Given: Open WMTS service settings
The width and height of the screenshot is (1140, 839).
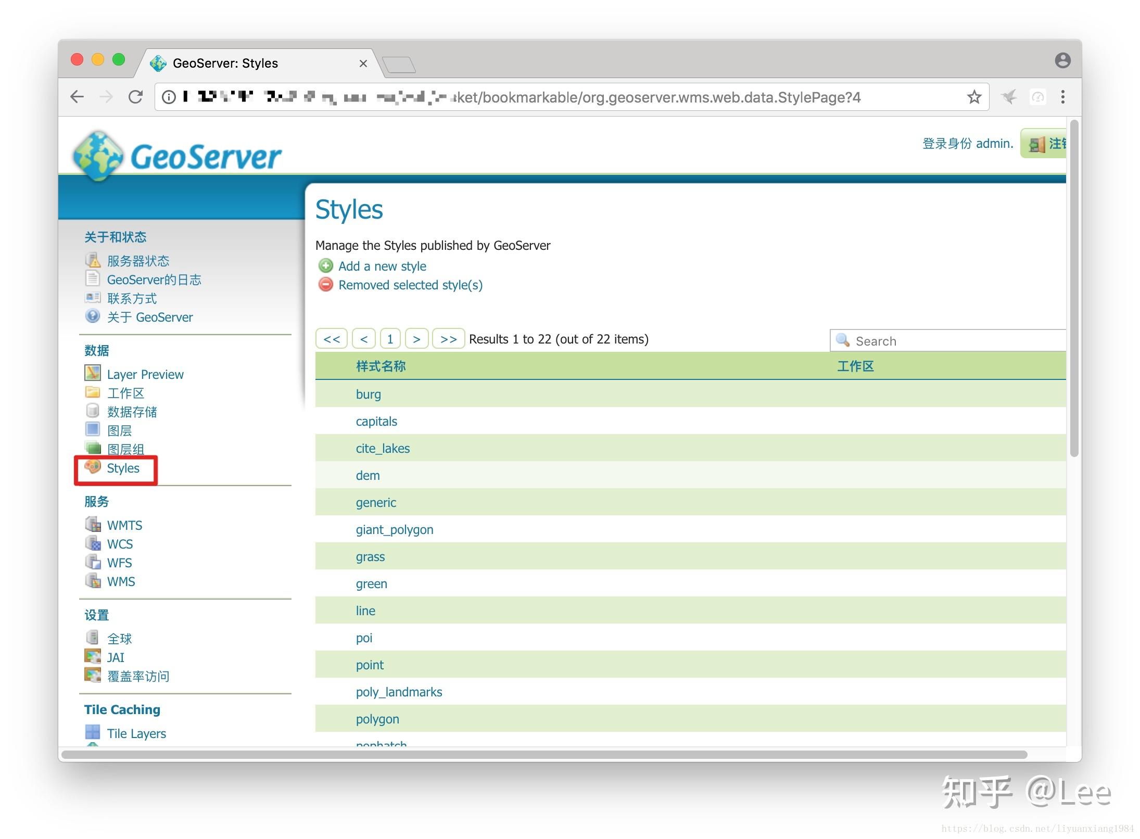Looking at the screenshot, I should coord(94,525).
